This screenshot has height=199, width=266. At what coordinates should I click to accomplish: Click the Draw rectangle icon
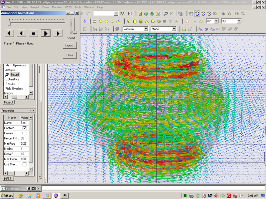tap(94, 22)
